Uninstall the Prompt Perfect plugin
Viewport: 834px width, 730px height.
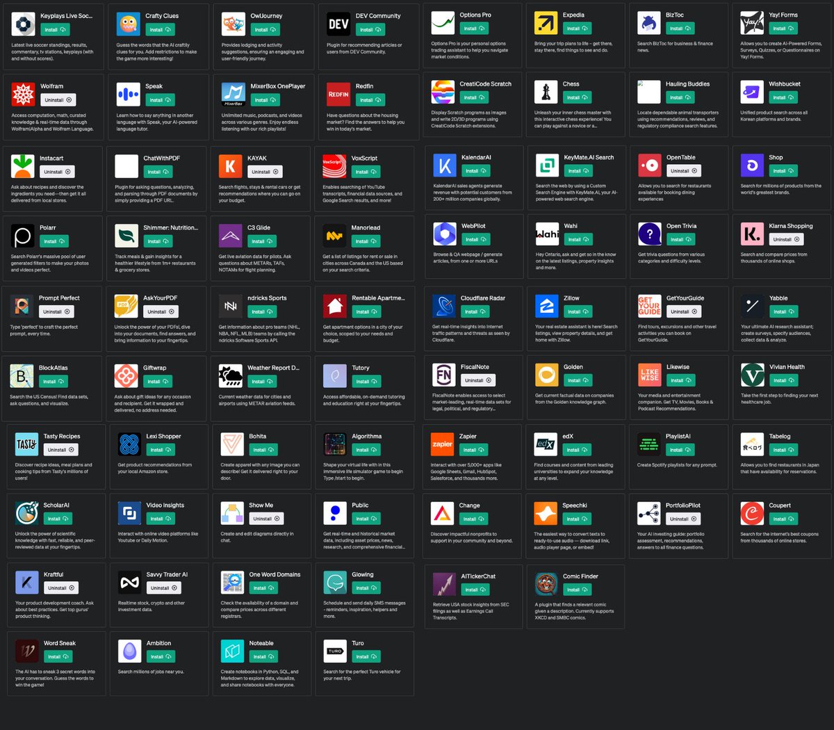coord(56,311)
